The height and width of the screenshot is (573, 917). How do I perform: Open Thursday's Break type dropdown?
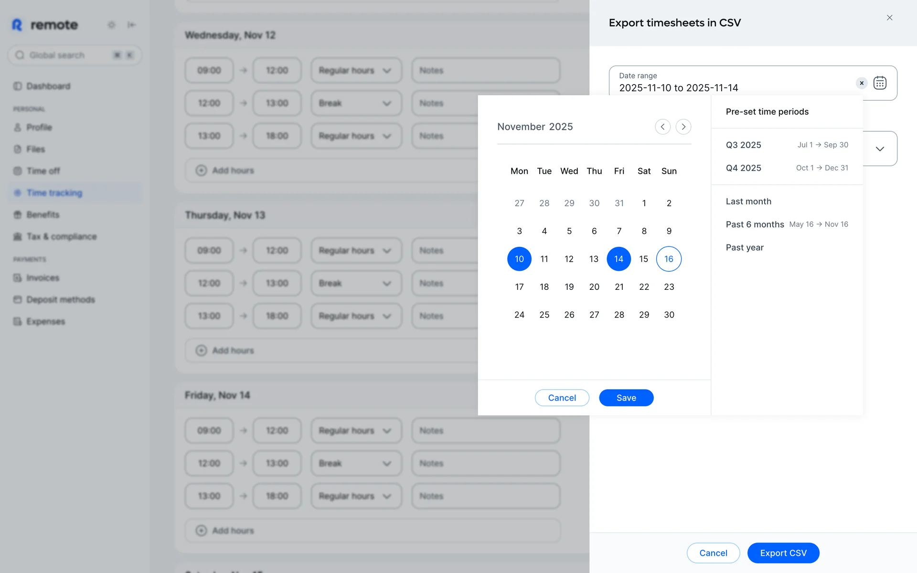[356, 283]
